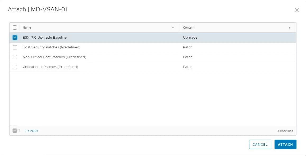Image resolution: width=306 pixels, height=156 pixels.
Task: Toggle the select-all baselines checkbox
Action: (15, 27)
